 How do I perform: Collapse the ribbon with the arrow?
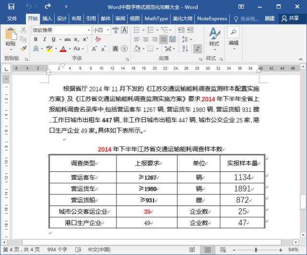[x=301, y=59]
